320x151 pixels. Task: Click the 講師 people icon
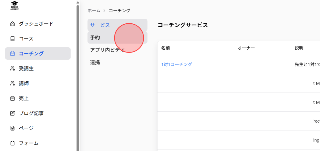pos(12,84)
